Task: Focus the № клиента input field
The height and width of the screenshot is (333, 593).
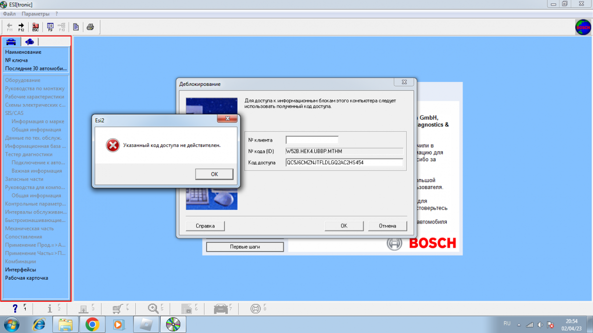Action: (312, 140)
